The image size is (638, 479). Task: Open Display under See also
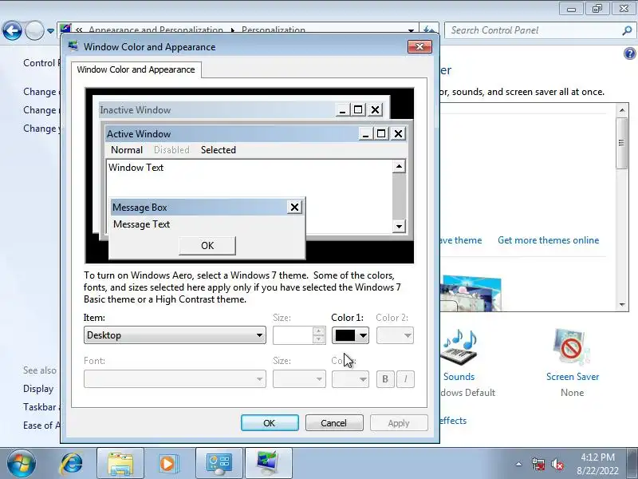click(x=38, y=389)
